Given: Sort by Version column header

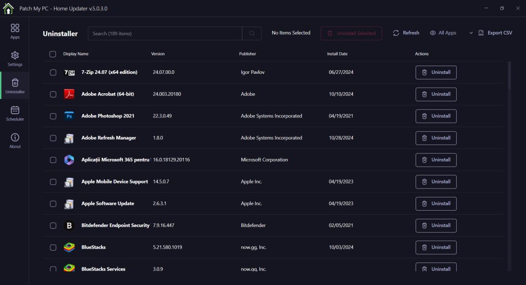Looking at the screenshot, I should coord(158,54).
